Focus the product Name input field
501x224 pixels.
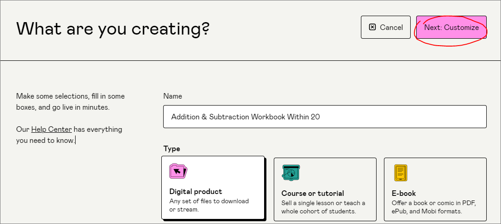click(x=324, y=117)
